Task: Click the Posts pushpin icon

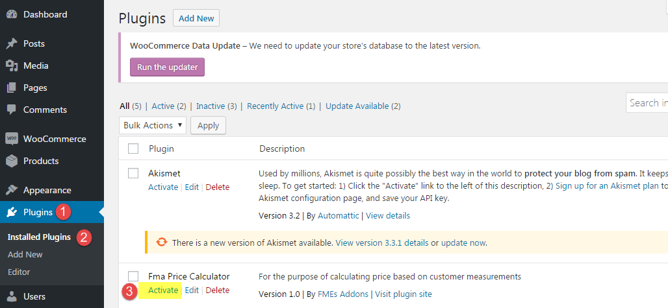Action: pos(12,43)
